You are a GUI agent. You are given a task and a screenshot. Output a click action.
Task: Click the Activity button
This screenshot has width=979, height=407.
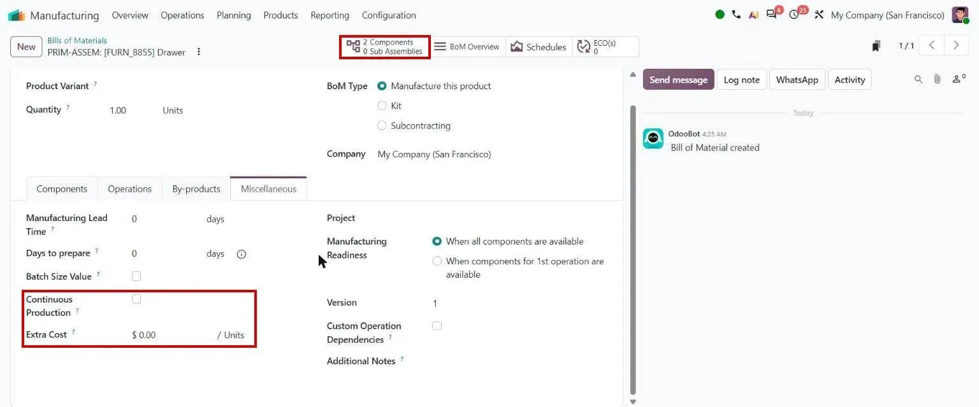point(850,80)
